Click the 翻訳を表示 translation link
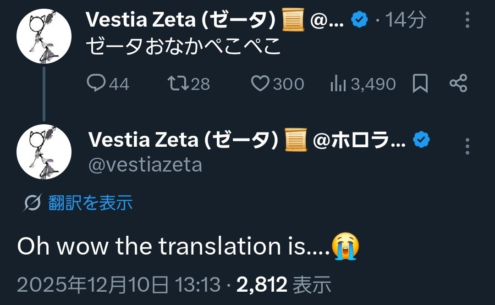495x305 pixels. point(90,202)
